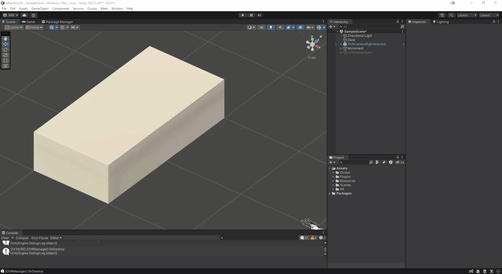502x274 pixels.
Task: Clear the Console log
Action: point(5,238)
